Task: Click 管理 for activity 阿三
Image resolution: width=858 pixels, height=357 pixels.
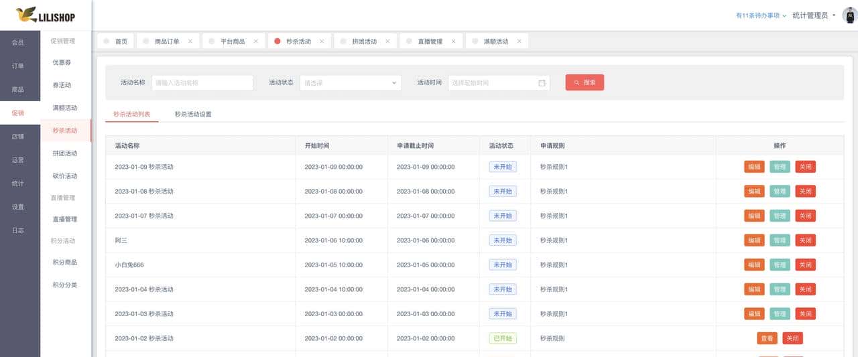Action: (780, 240)
